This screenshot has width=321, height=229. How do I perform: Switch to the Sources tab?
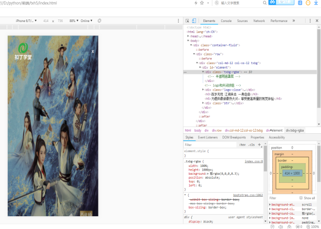(x=243, y=21)
